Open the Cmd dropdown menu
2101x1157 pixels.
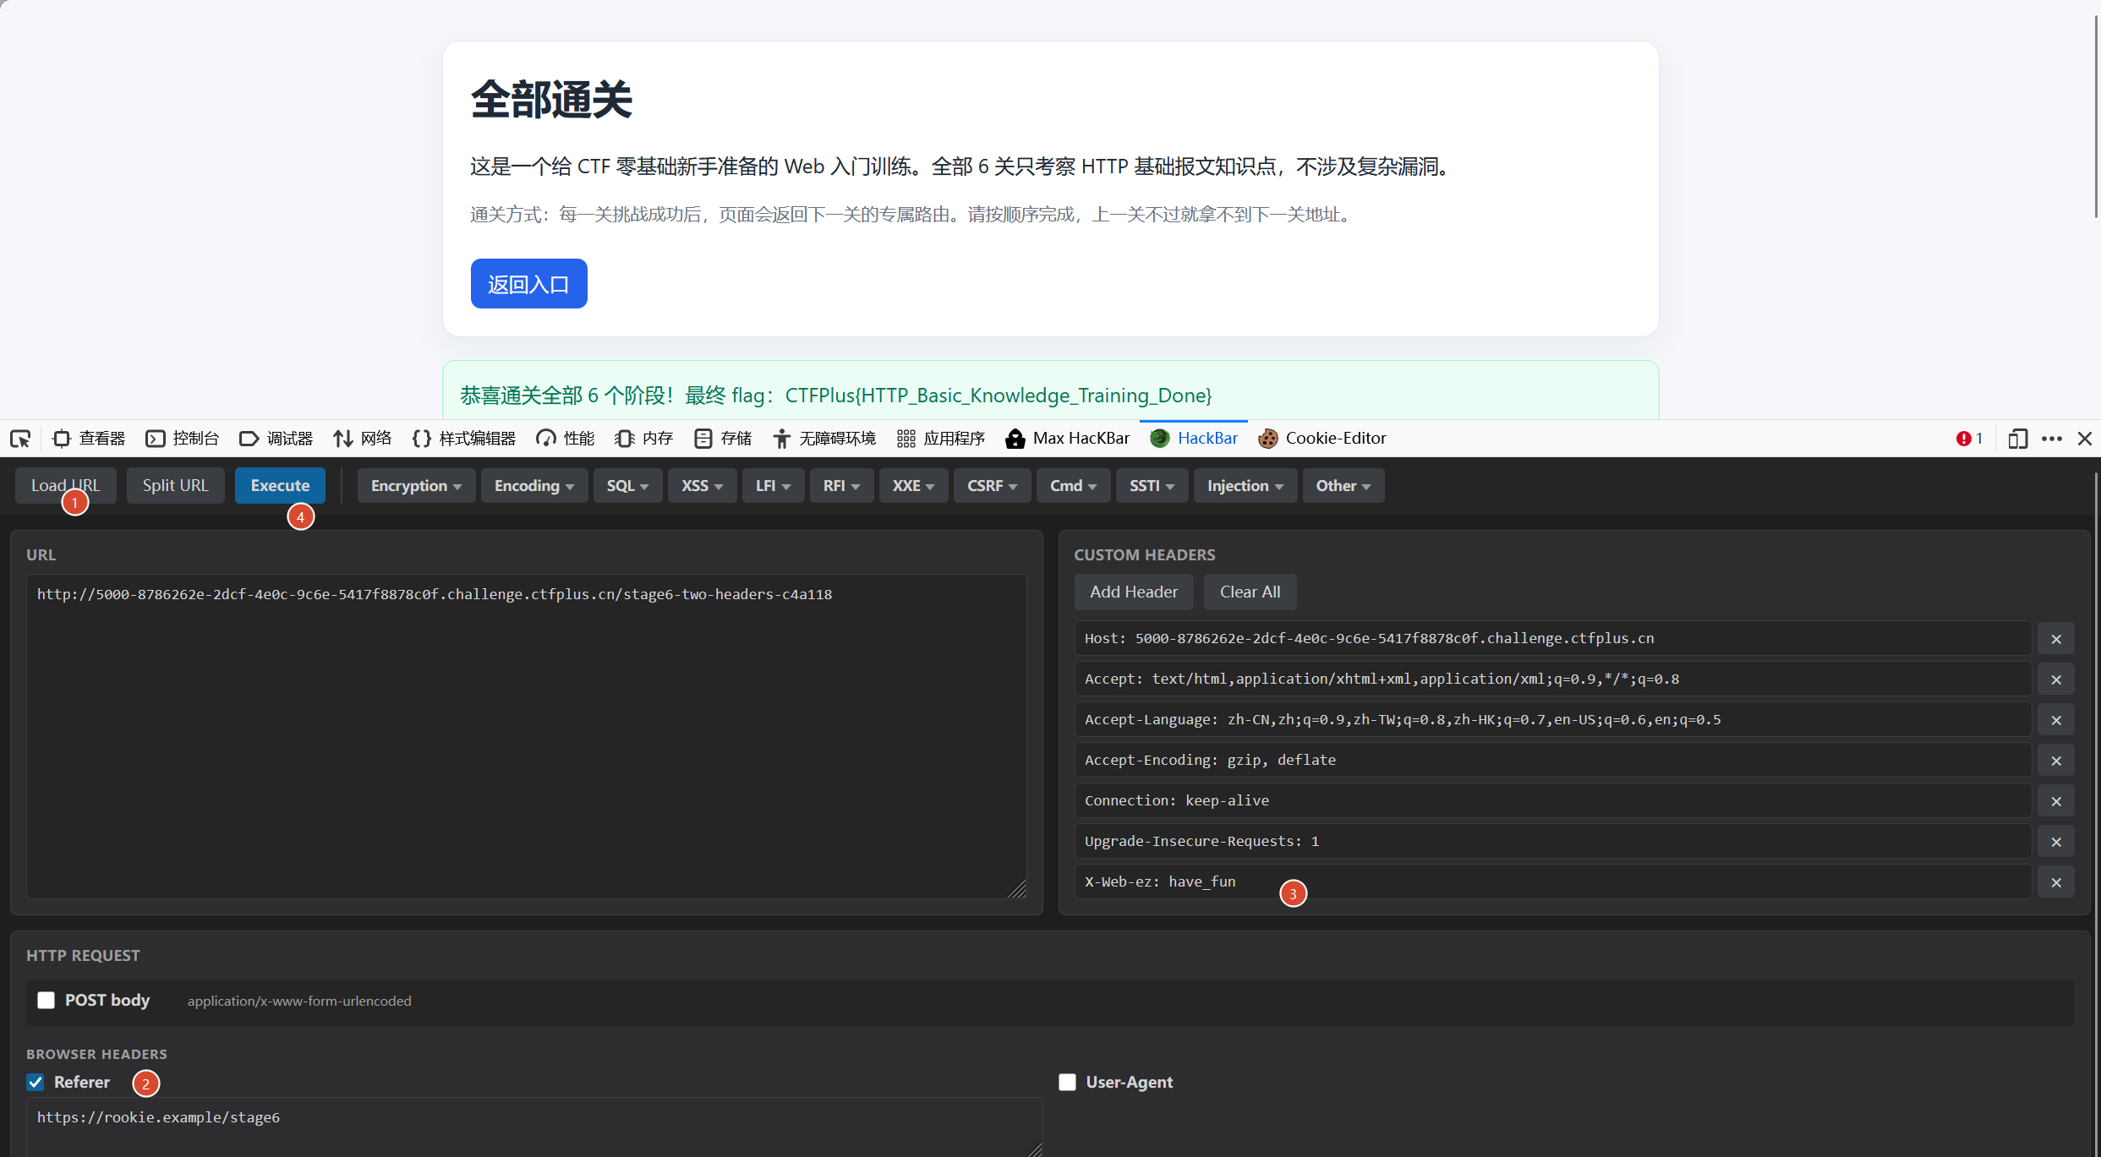1073,486
